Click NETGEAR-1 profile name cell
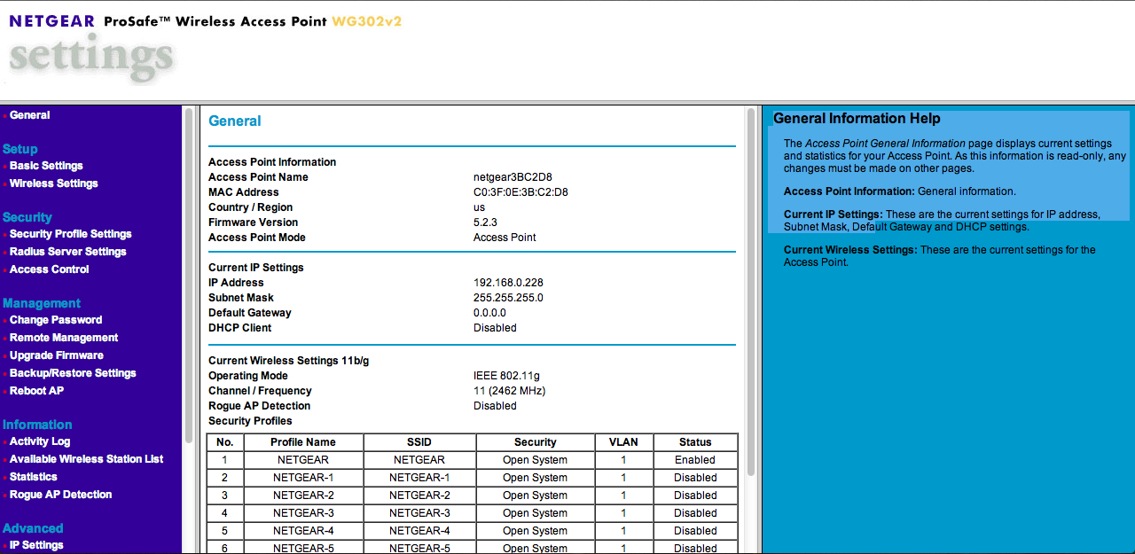This screenshot has height=554, width=1135. coord(303,478)
